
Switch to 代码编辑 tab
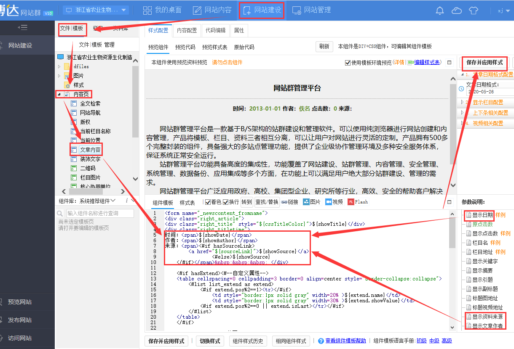[x=215, y=30]
